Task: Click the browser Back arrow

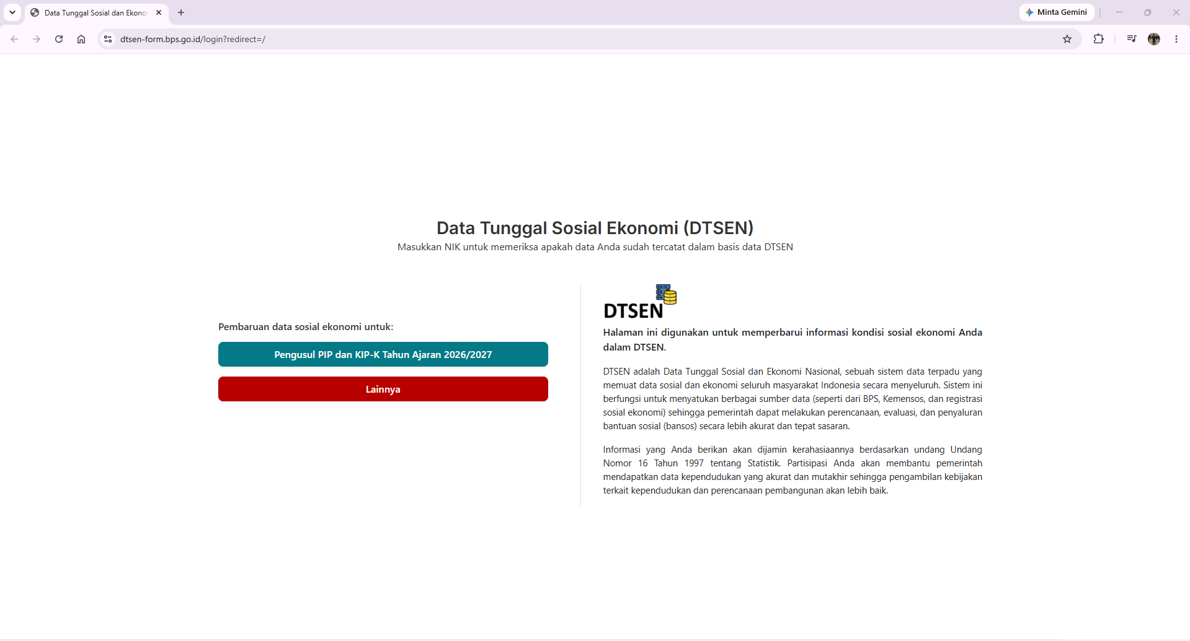Action: 14,39
